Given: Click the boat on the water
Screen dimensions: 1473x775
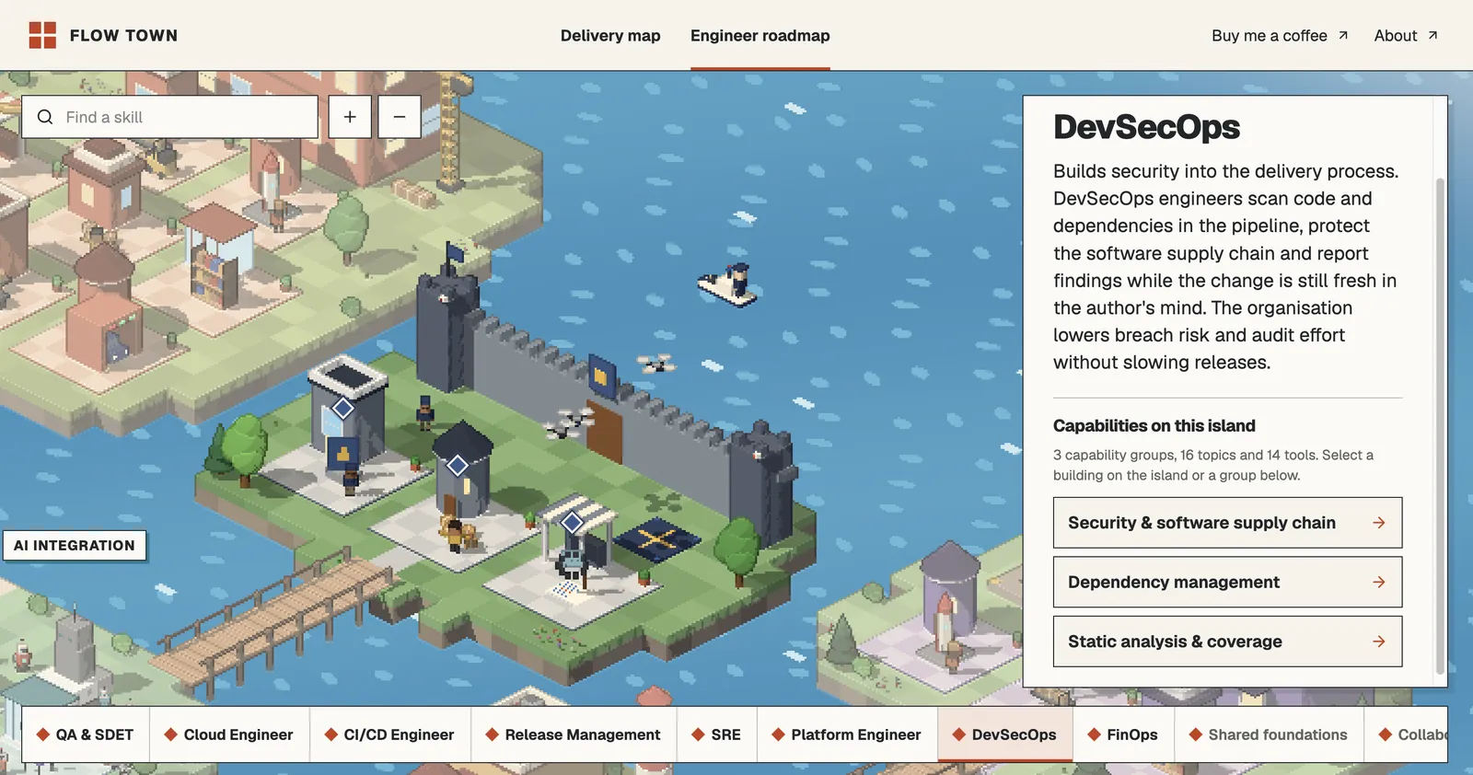Looking at the screenshot, I should tap(728, 283).
